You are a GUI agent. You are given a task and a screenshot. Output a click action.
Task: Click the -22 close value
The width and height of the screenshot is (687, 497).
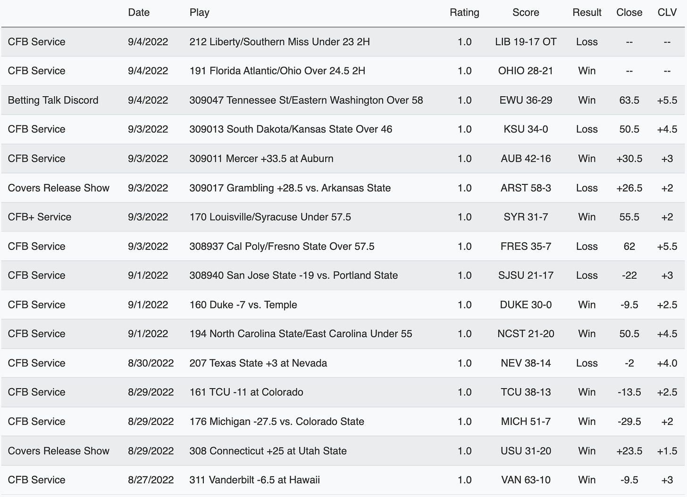point(629,275)
